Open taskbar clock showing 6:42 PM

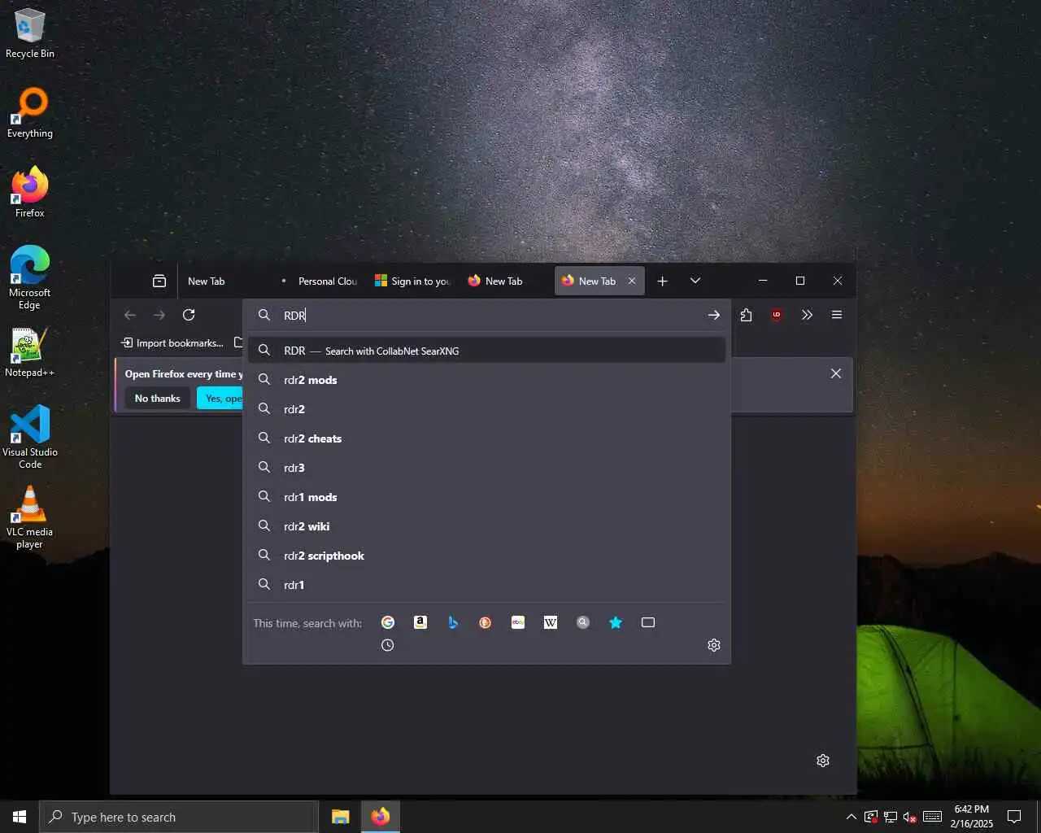coord(972,817)
